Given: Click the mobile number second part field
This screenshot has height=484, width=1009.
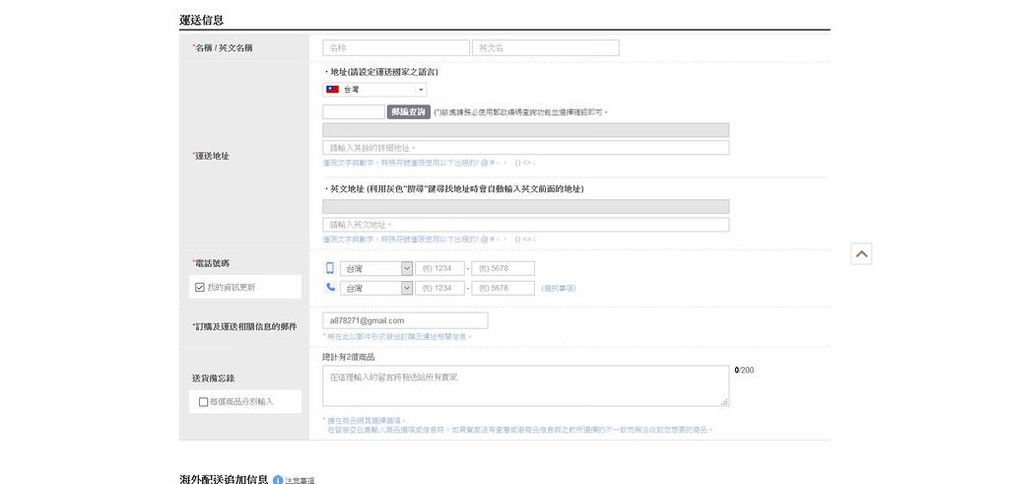Looking at the screenshot, I should point(503,268).
